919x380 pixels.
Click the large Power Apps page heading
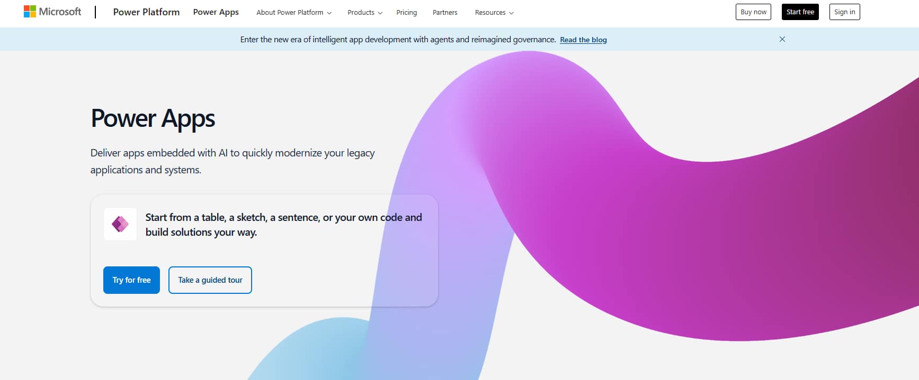(x=153, y=118)
